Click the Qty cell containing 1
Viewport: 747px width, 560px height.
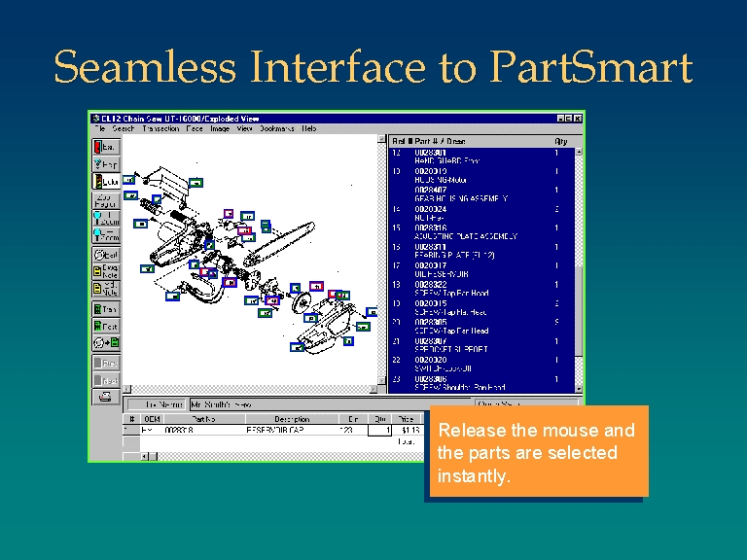coord(379,430)
